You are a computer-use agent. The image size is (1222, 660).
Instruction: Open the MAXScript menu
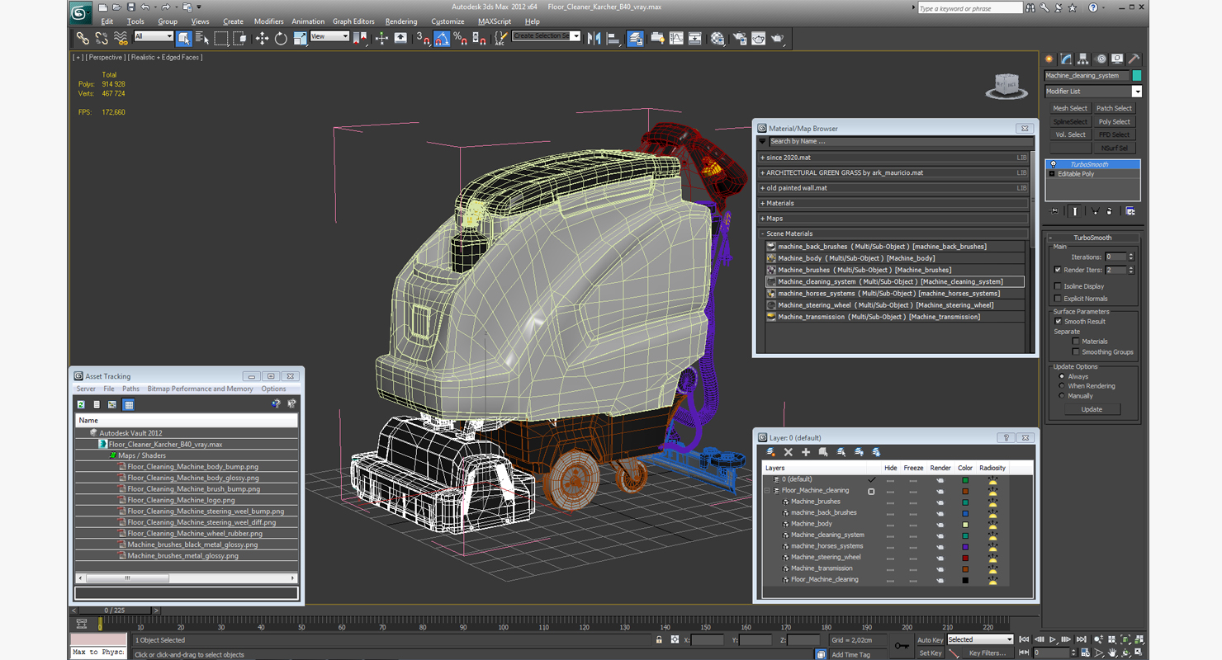(x=495, y=21)
